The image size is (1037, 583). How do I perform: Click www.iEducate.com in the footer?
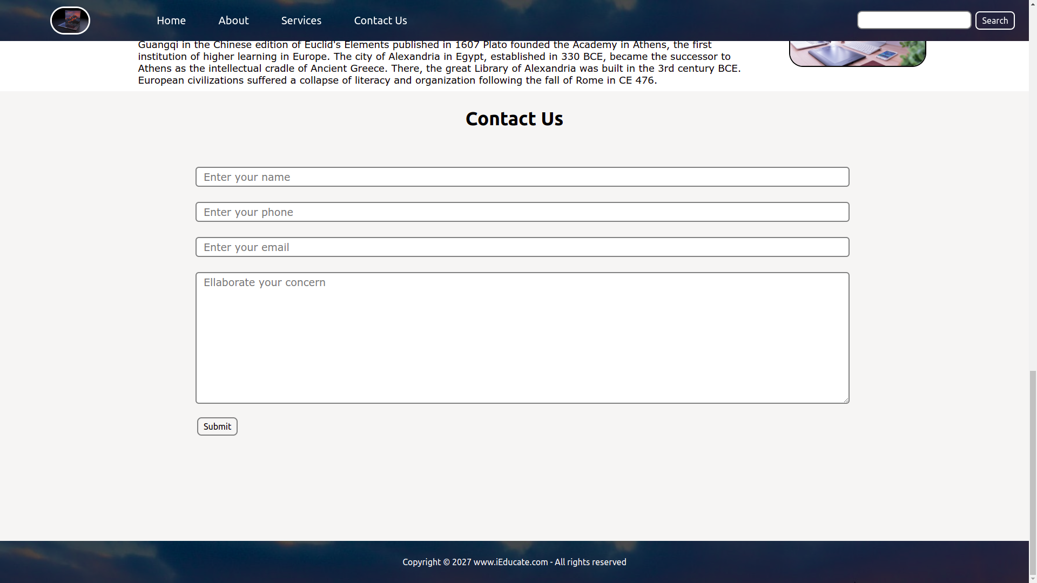(510, 562)
